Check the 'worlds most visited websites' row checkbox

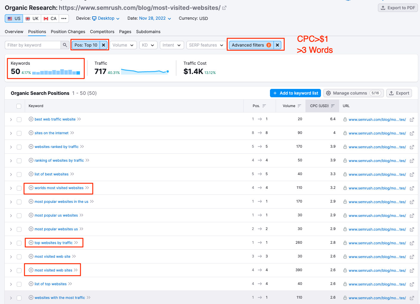(19, 188)
